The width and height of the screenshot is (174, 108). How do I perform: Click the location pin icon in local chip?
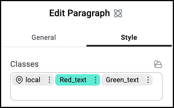click(x=19, y=80)
